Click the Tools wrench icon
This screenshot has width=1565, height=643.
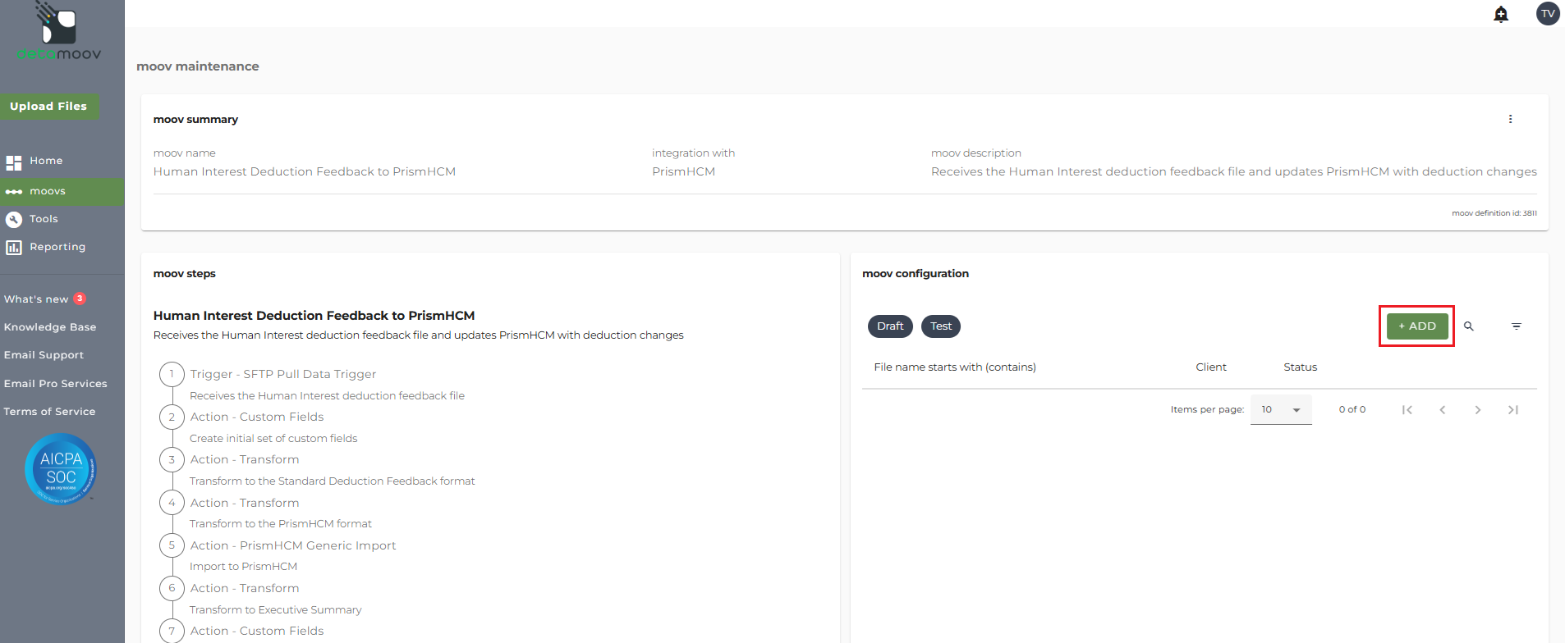point(14,219)
